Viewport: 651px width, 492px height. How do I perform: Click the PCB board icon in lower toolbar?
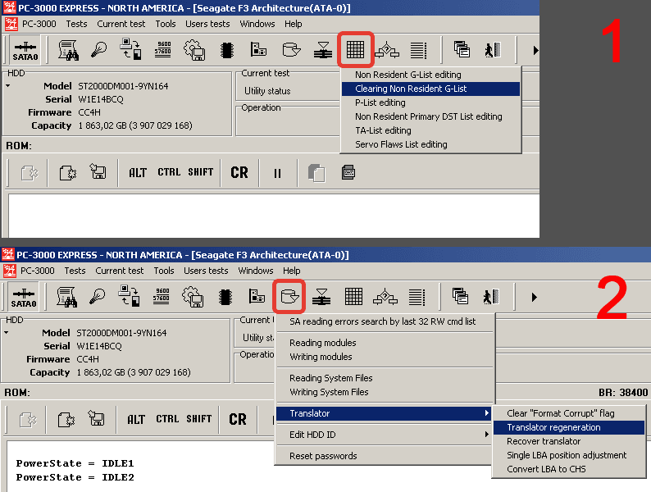coord(257,296)
